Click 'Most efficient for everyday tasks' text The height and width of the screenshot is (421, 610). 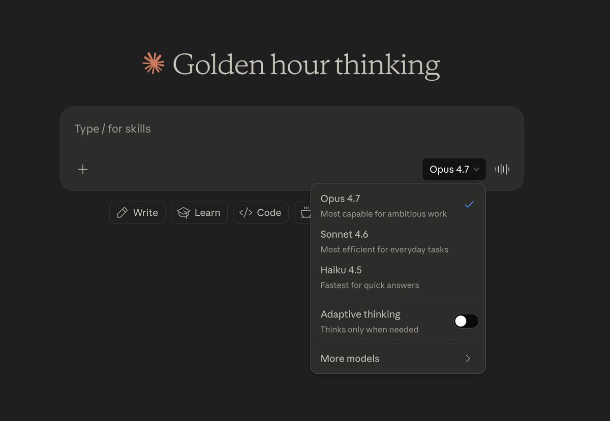coord(384,249)
